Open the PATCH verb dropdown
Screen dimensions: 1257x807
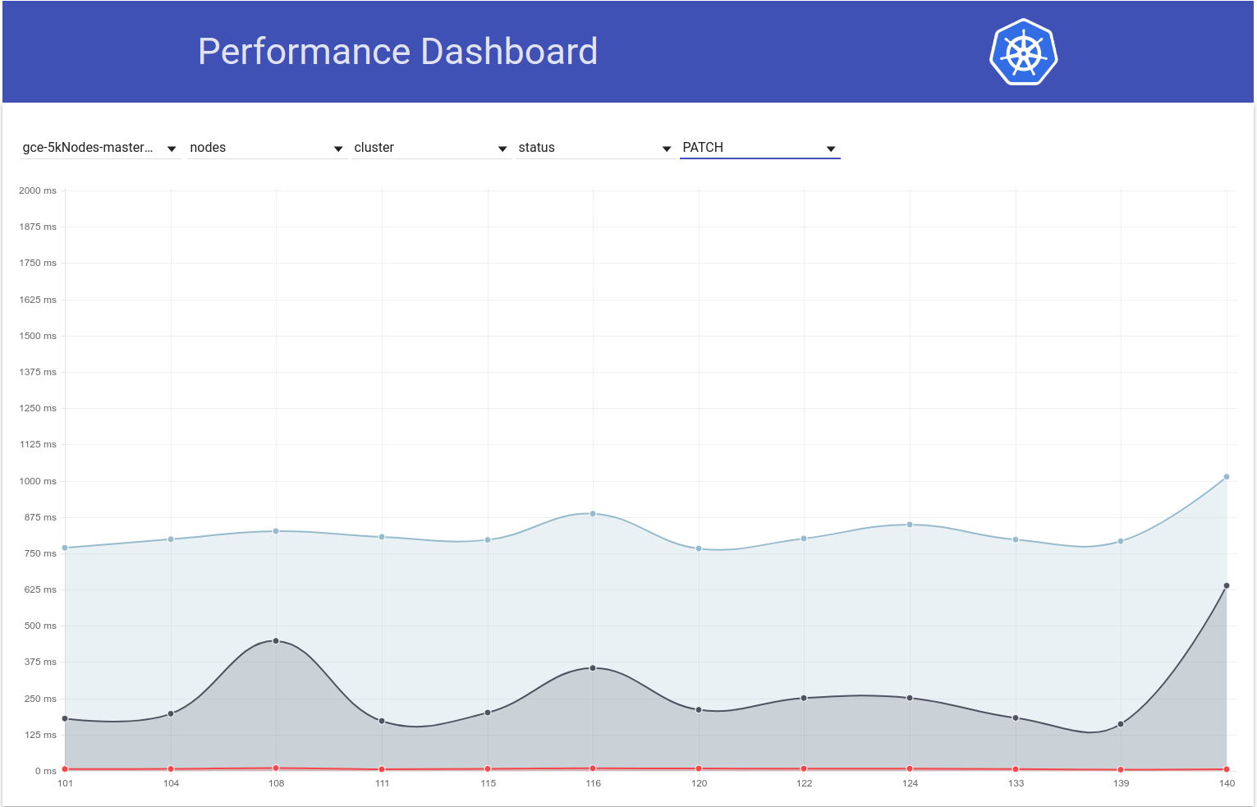pos(759,148)
